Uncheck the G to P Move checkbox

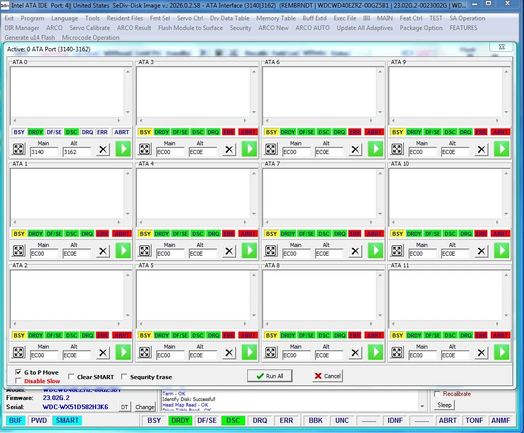pyautogui.click(x=18, y=372)
